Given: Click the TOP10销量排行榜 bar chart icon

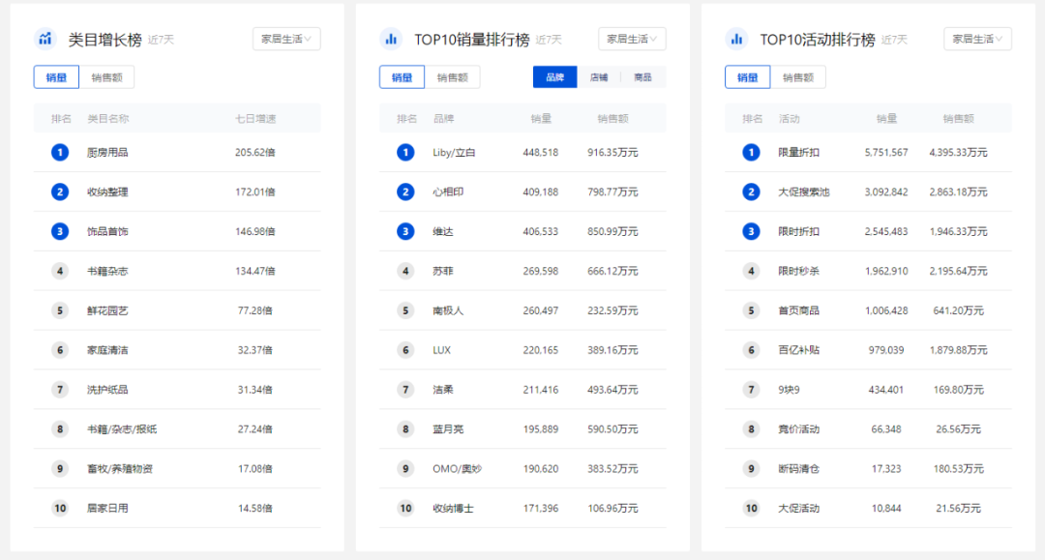Looking at the screenshot, I should [391, 40].
